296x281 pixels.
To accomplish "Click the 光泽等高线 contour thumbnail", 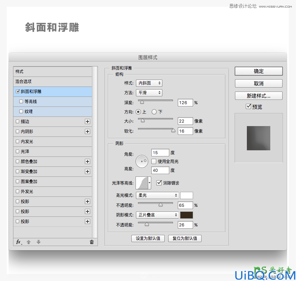I will pos(142,183).
